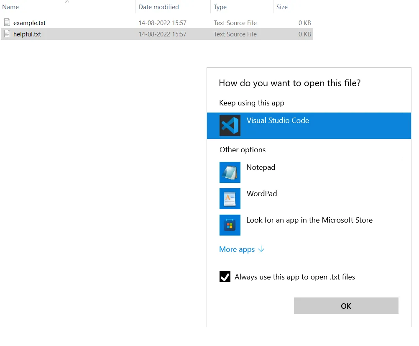
Task: Select the Visual Studio Code icon
Action: (230, 126)
